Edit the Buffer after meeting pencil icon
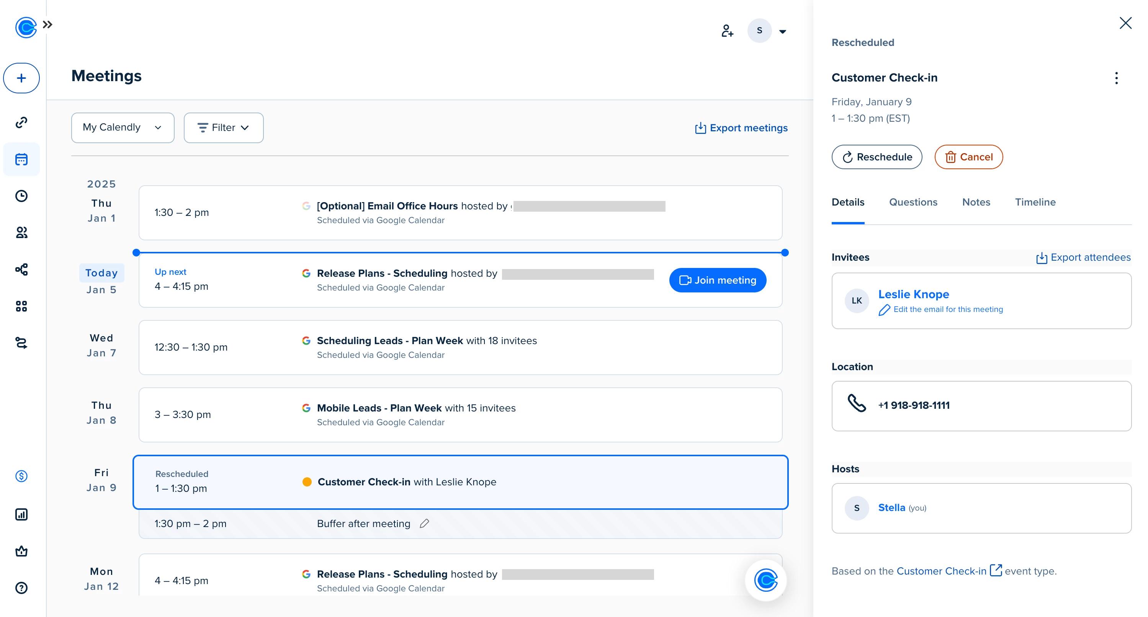 (424, 524)
